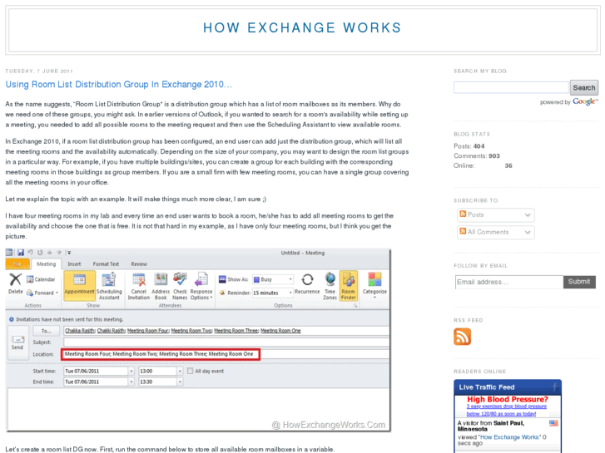Click the Facebook icon in Live Traffic Feed
Viewport: 605px width, 453px height.
(x=554, y=387)
